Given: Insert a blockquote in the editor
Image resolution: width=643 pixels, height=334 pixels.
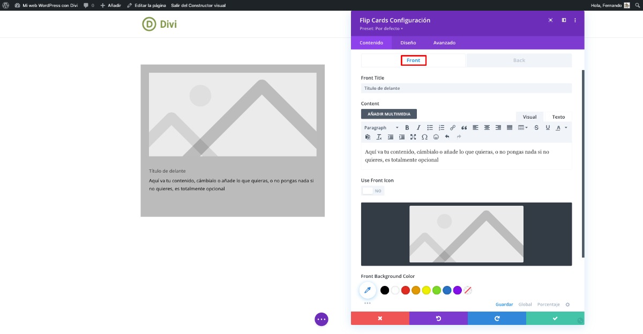Looking at the screenshot, I should (x=464, y=128).
